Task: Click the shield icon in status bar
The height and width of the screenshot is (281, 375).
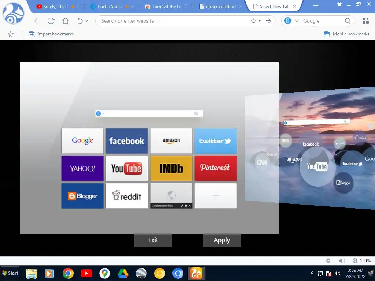Action: [328, 261]
